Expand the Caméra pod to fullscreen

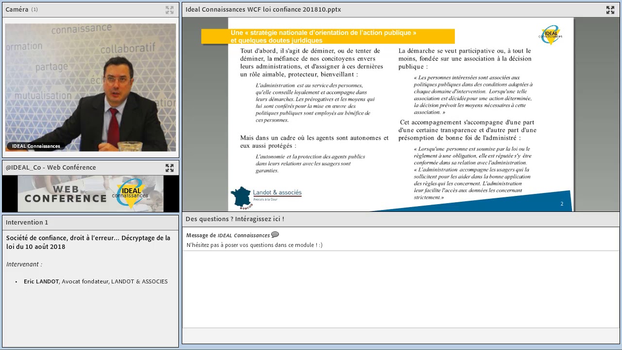[x=169, y=10]
